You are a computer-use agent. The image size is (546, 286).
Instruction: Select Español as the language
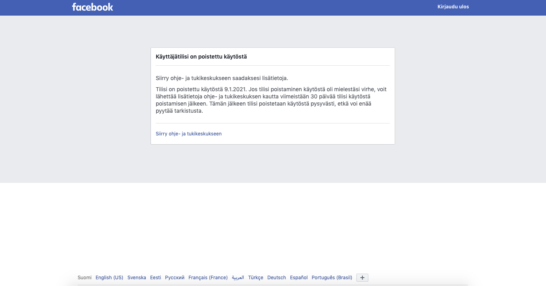[299, 278]
